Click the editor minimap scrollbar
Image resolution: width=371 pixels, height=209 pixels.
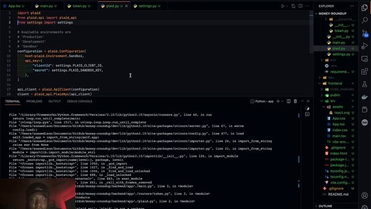click(x=311, y=32)
